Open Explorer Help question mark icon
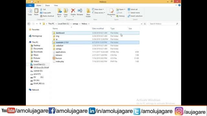This screenshot has height=116, width=207. (179, 5)
